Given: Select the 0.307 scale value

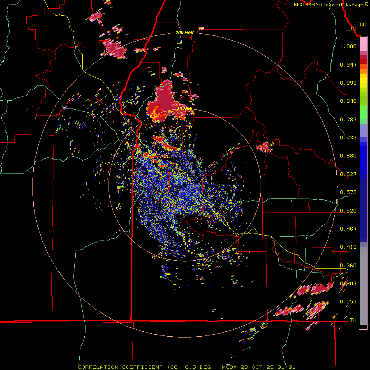Looking at the screenshot, I should click(x=348, y=283).
